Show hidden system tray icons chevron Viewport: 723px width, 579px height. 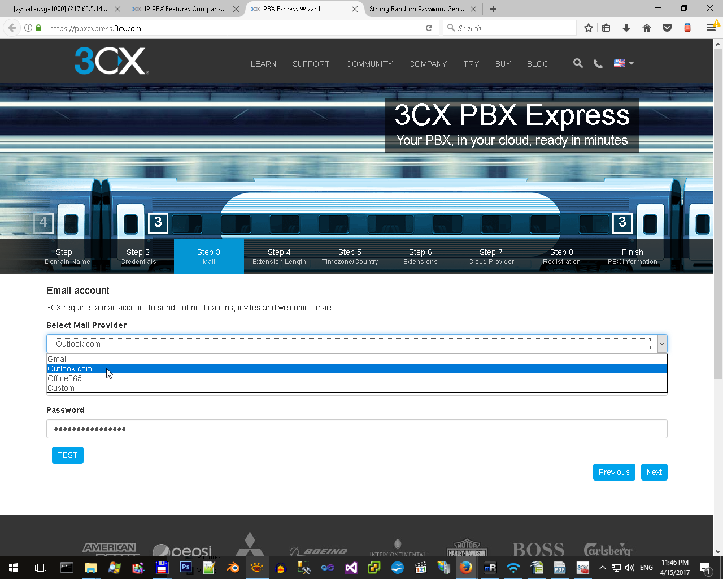(602, 568)
